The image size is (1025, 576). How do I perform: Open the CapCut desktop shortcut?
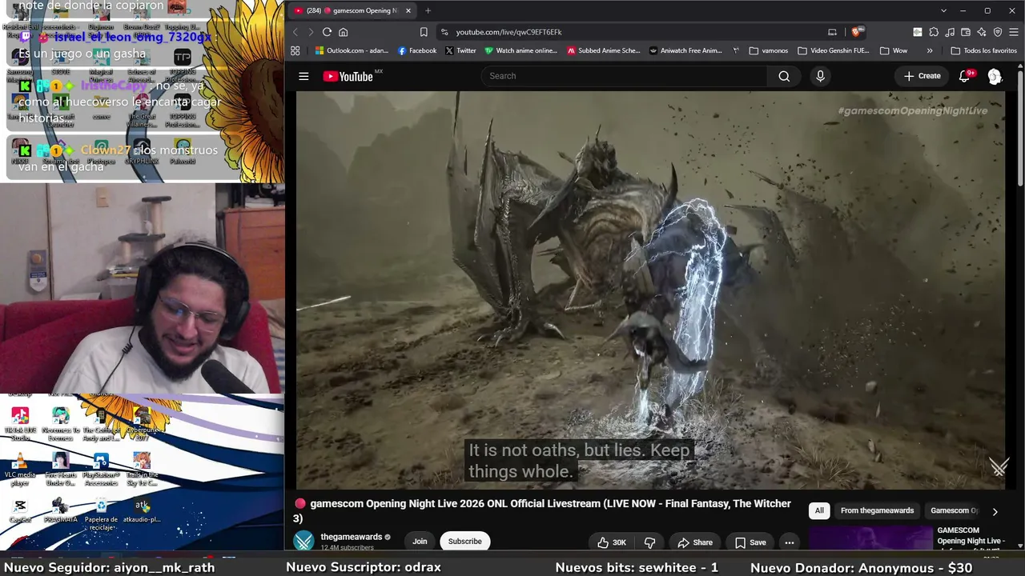pyautogui.click(x=20, y=511)
